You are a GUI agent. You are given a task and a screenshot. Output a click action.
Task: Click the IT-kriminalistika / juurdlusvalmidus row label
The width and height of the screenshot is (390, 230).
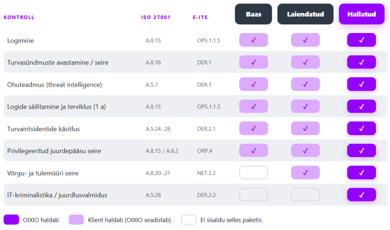click(x=57, y=195)
